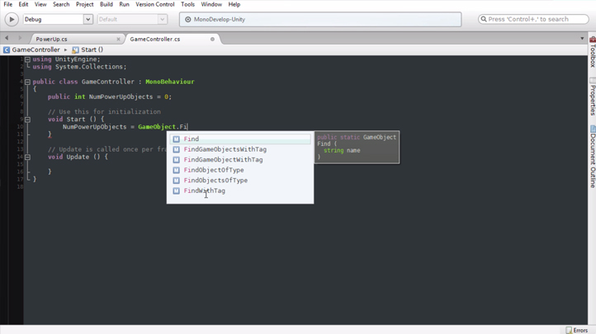Image resolution: width=596 pixels, height=334 pixels.
Task: Select Find in autocomplete list
Action: (x=240, y=139)
